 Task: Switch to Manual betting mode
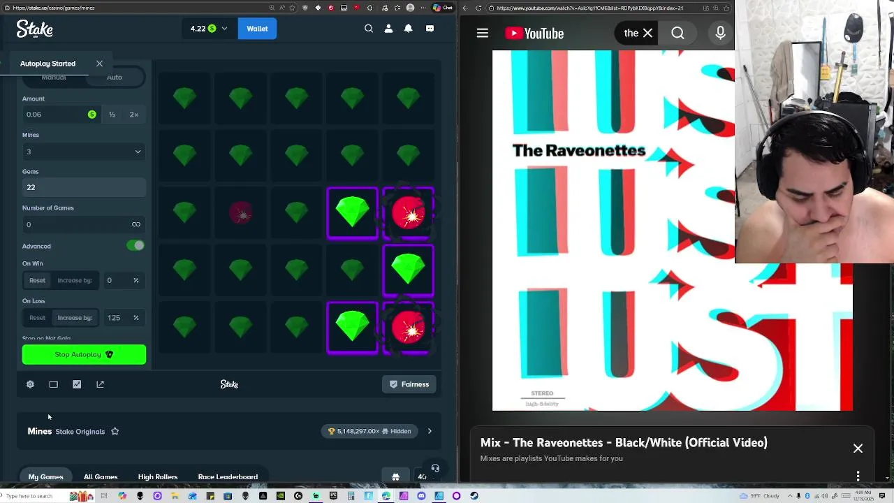click(x=54, y=77)
